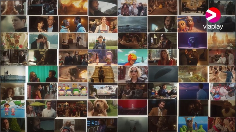Select the grand staircase with yellow gown thumbnail
This screenshot has height=132, width=236.
[x=163, y=7]
